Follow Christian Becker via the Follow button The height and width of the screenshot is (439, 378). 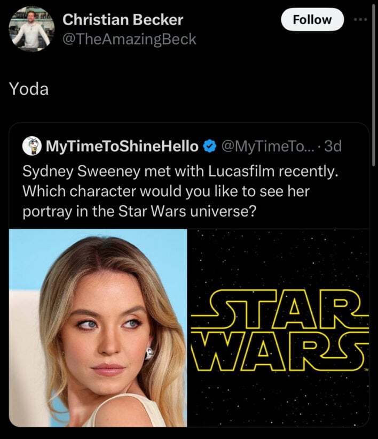(x=312, y=19)
